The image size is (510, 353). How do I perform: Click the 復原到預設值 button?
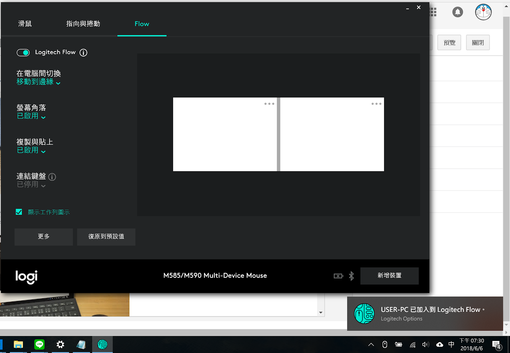click(106, 237)
